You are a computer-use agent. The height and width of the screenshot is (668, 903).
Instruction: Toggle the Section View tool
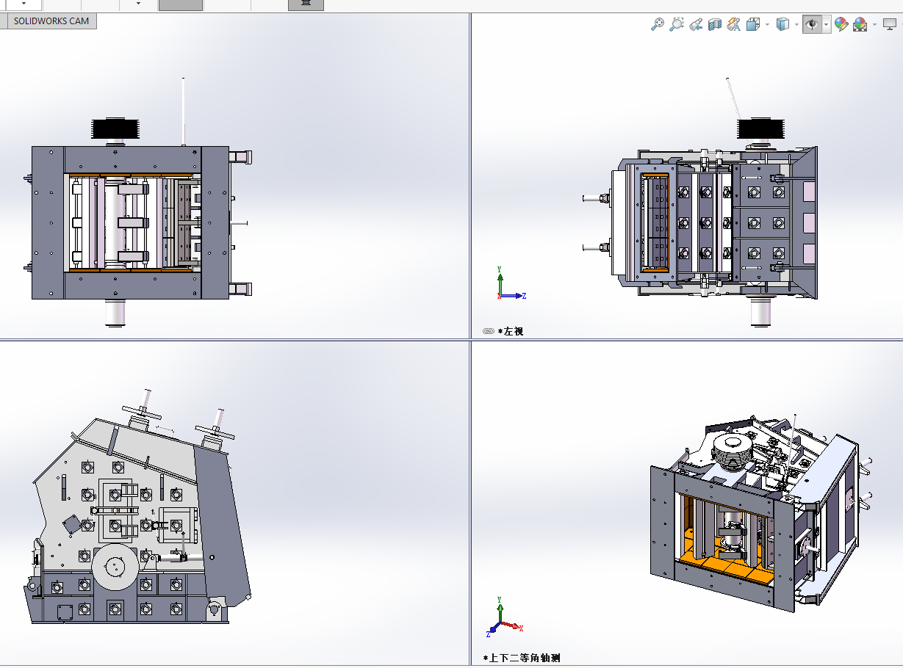[x=715, y=24]
